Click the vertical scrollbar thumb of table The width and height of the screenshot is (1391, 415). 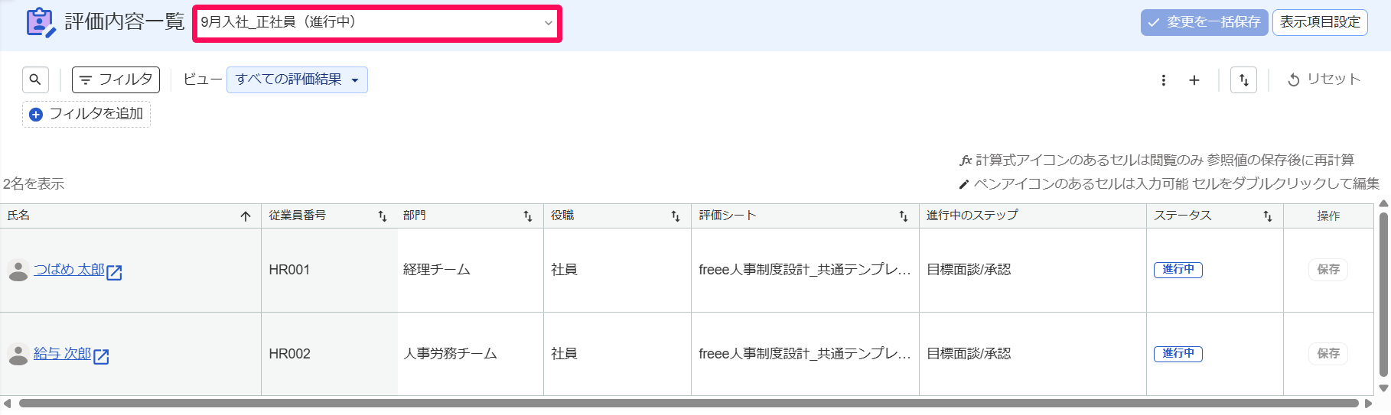pos(1383,295)
